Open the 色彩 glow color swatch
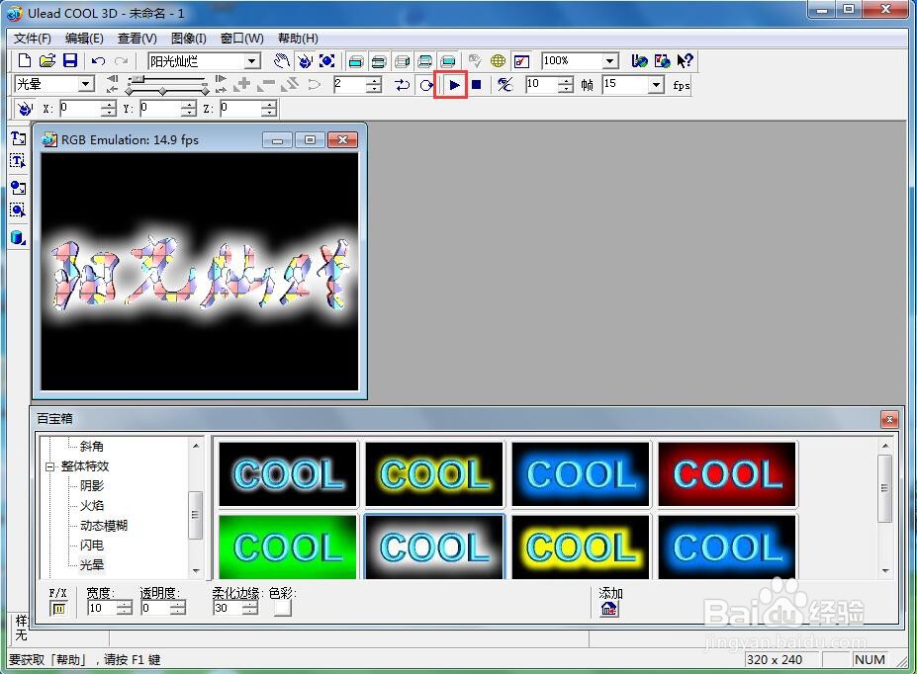Viewport: 917px width, 674px height. 283,608
